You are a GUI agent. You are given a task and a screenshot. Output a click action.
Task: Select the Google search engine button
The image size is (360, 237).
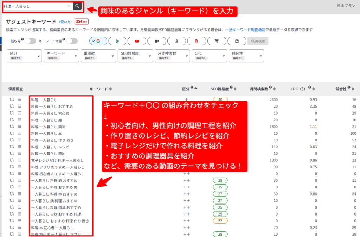[98, 41]
